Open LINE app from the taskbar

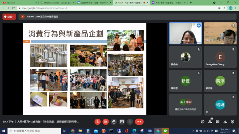(165, 131)
